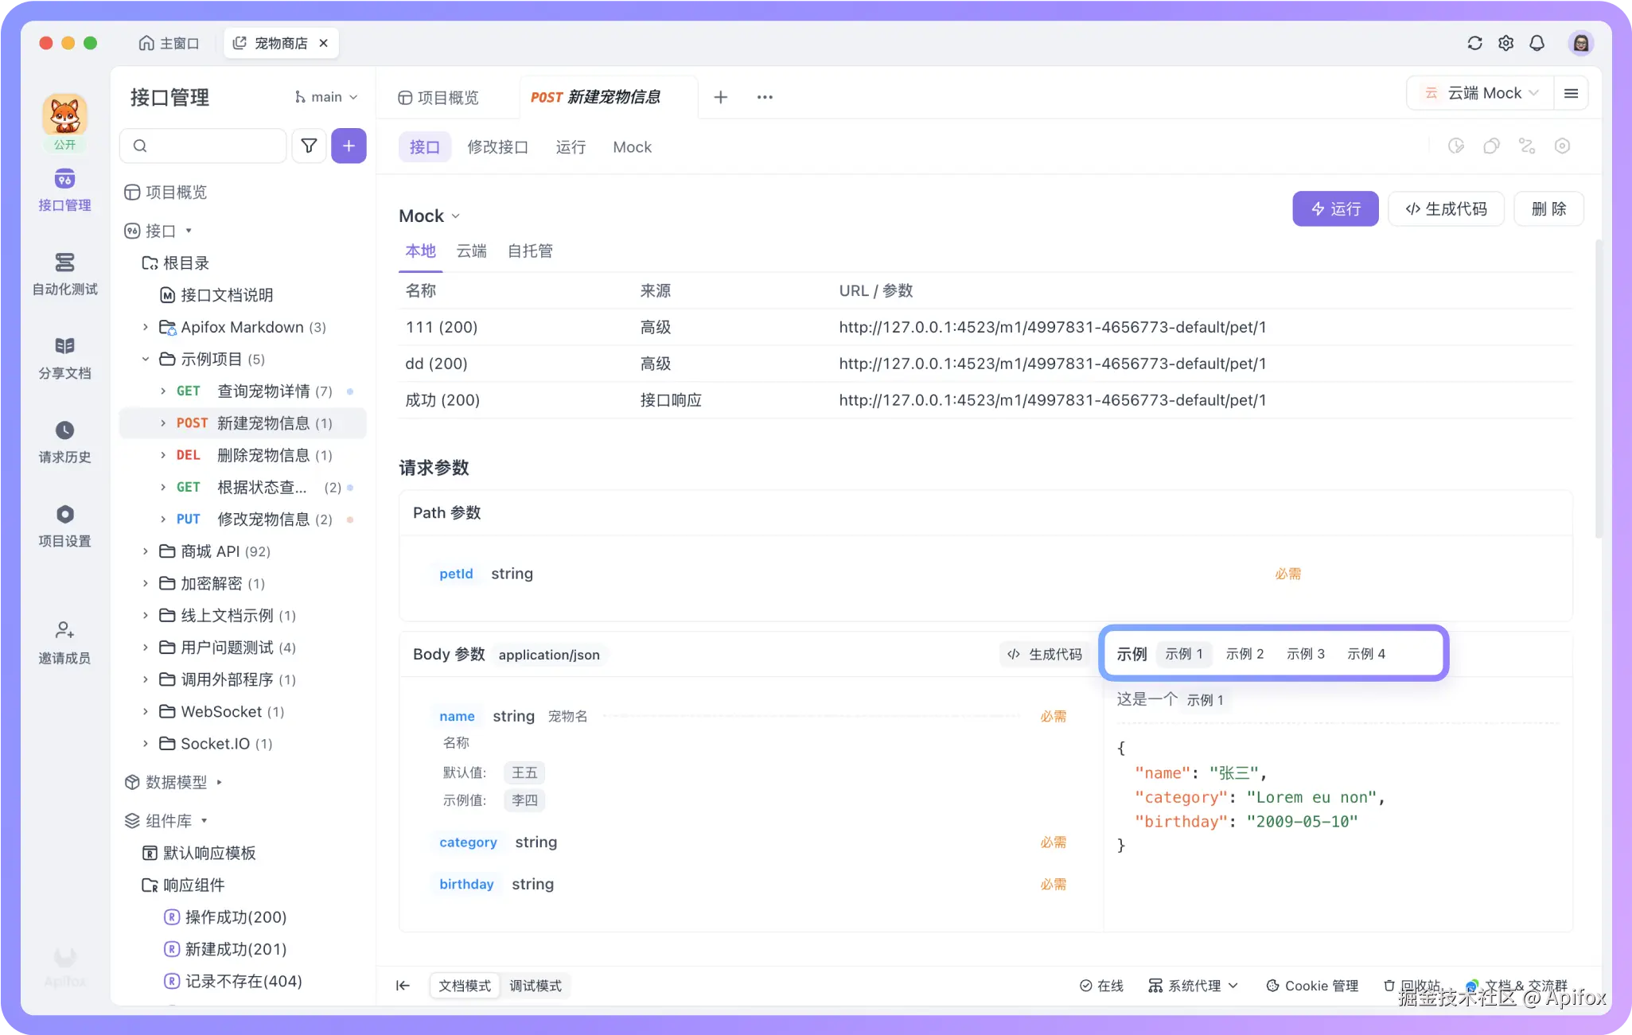Click the 生成代码 button next to 删除
This screenshot has height=1035, width=1632.
pyautogui.click(x=1445, y=208)
